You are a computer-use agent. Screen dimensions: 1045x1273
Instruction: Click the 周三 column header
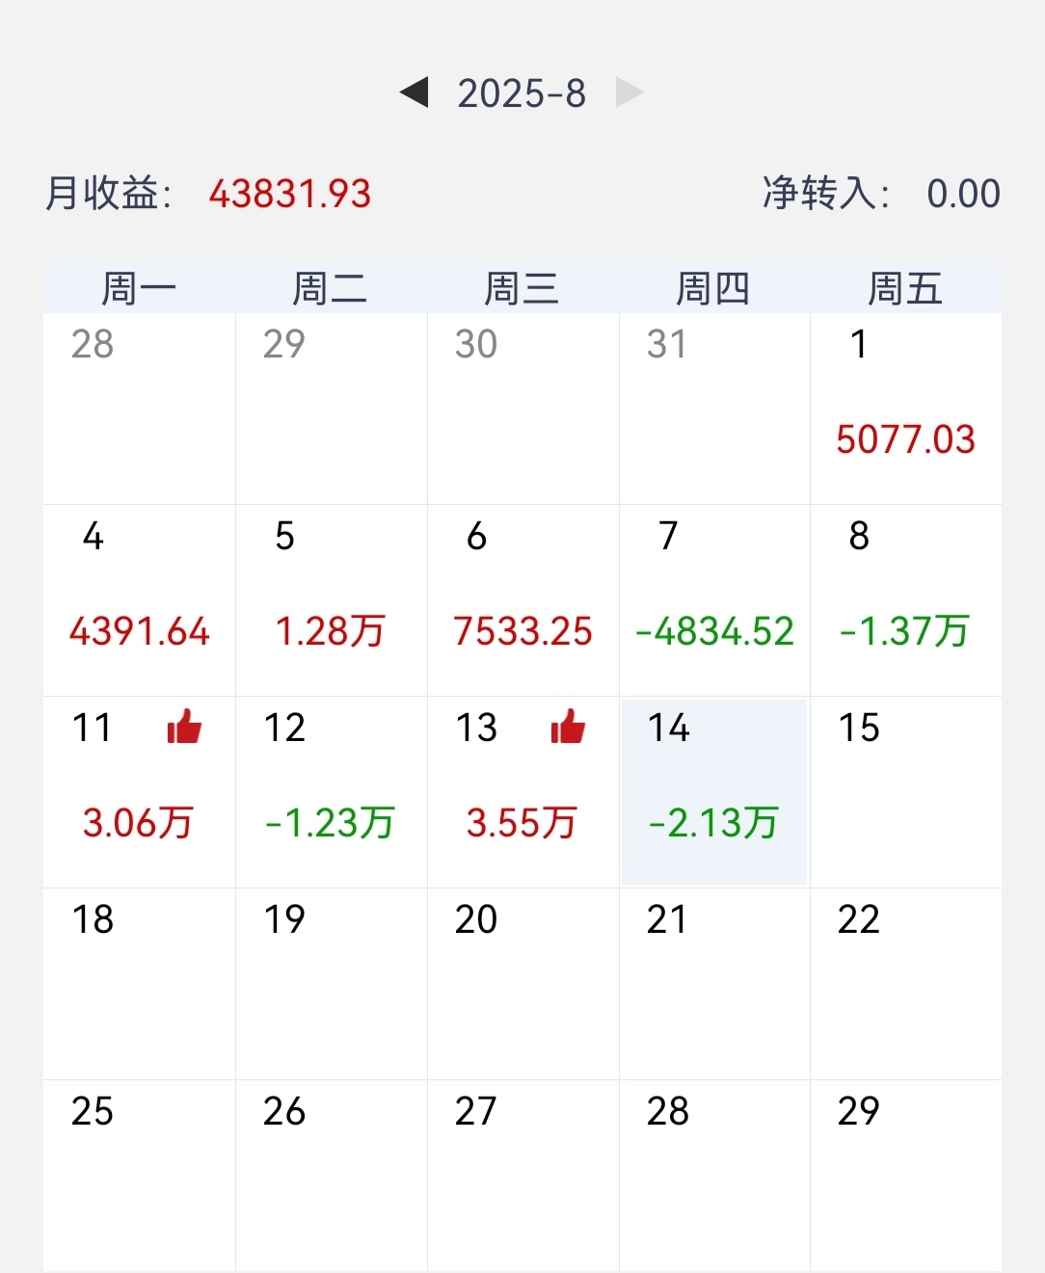[522, 288]
